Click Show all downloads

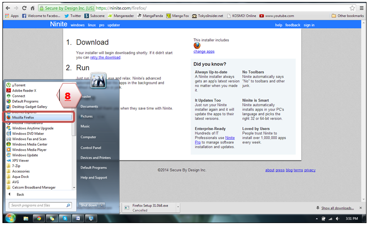pyautogui.click(x=337, y=208)
